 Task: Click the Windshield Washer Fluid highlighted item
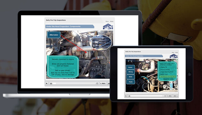point(168,77)
